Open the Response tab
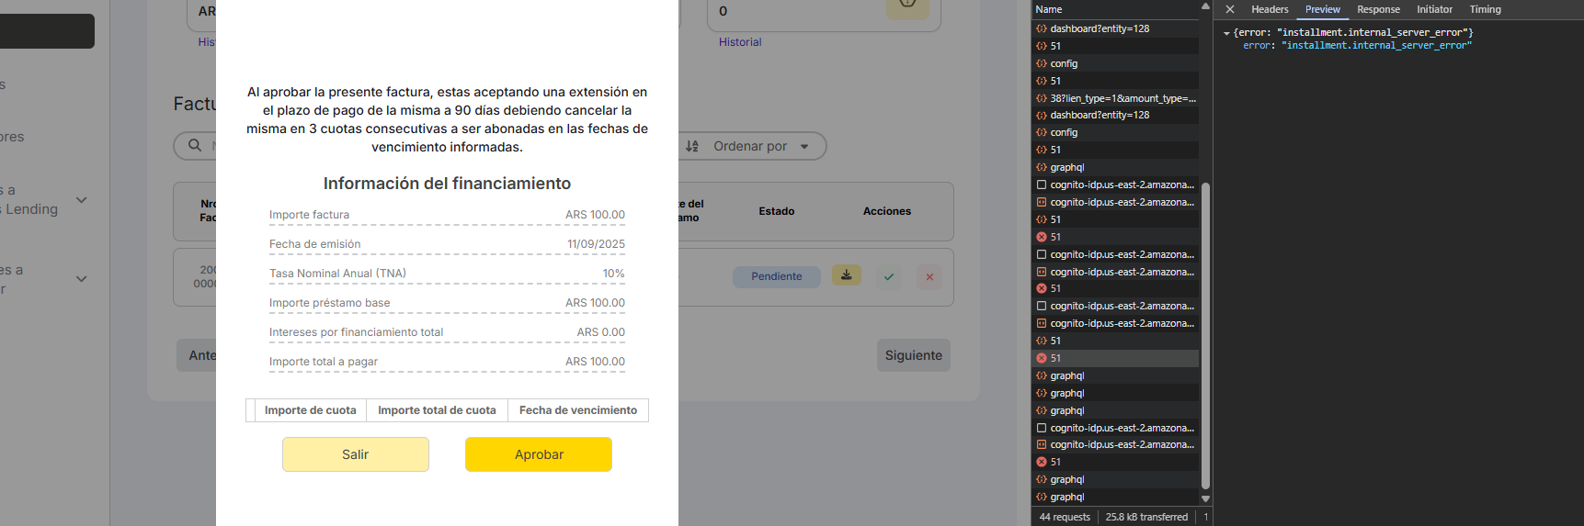The height and width of the screenshot is (526, 1584). pos(1378,9)
